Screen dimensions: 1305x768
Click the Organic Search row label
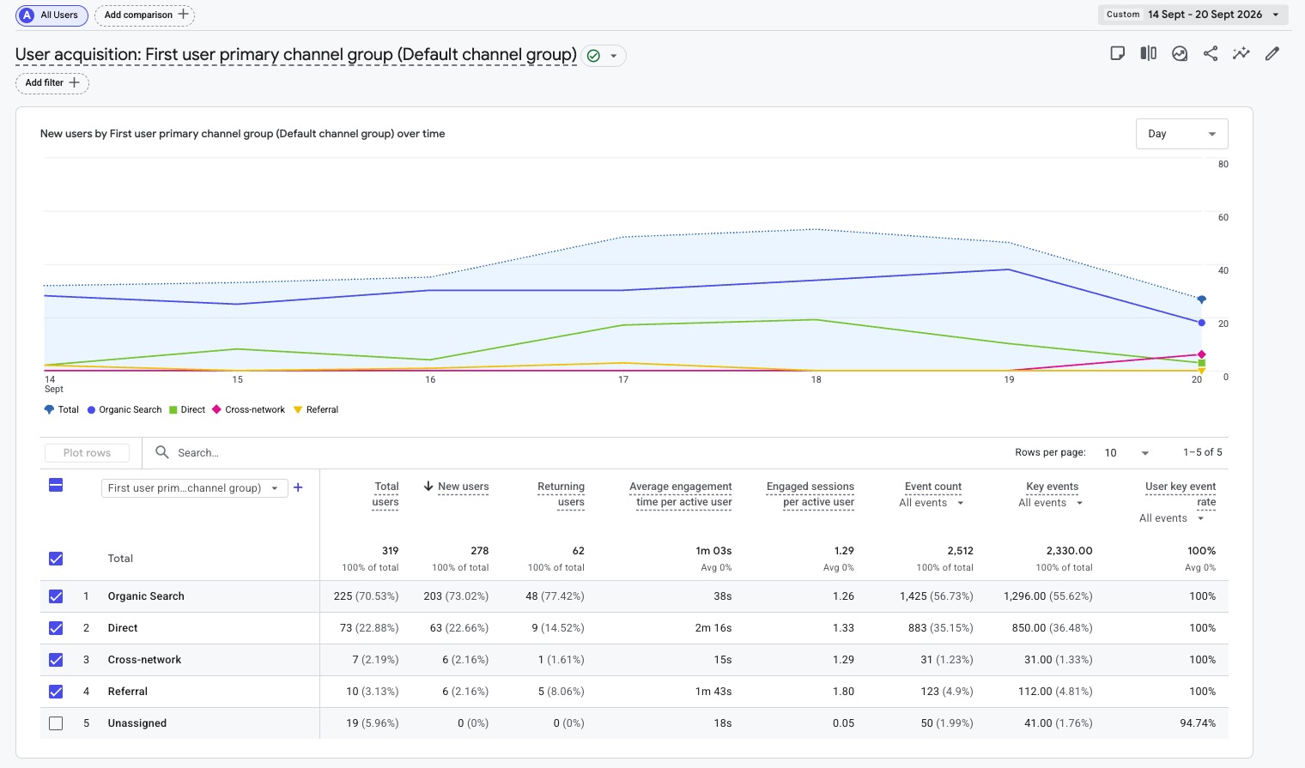[146, 596]
